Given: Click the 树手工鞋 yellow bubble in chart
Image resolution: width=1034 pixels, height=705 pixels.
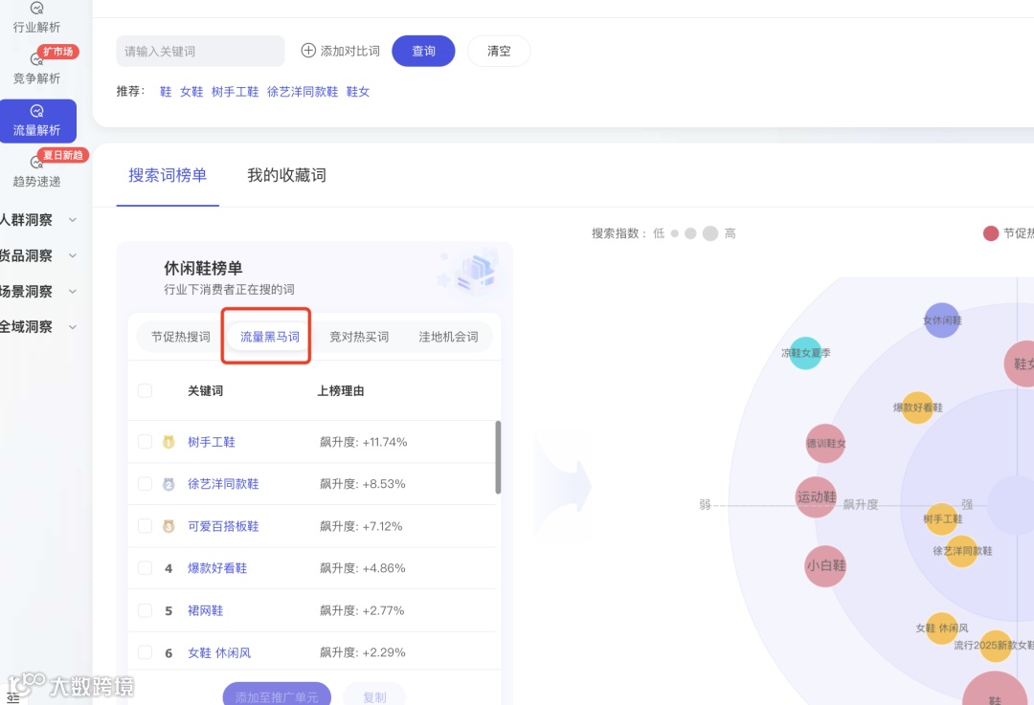Looking at the screenshot, I should click(942, 519).
